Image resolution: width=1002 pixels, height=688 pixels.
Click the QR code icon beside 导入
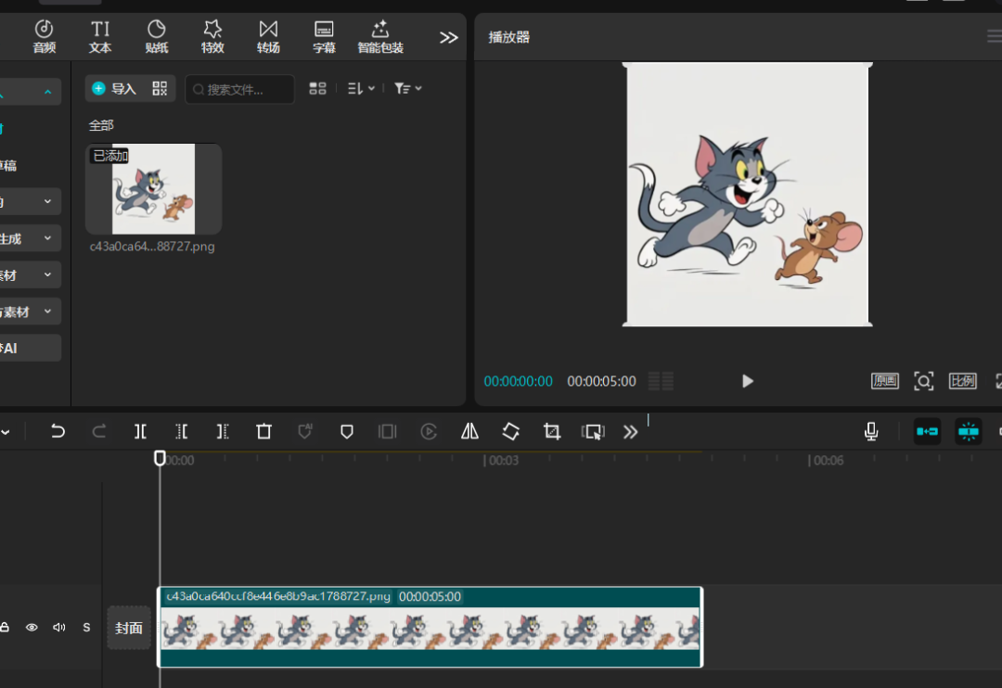[160, 88]
